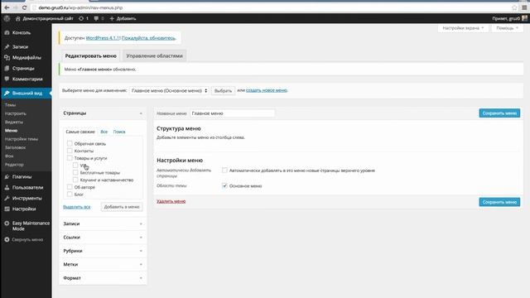Select the Редактировать меню tab

[90, 55]
